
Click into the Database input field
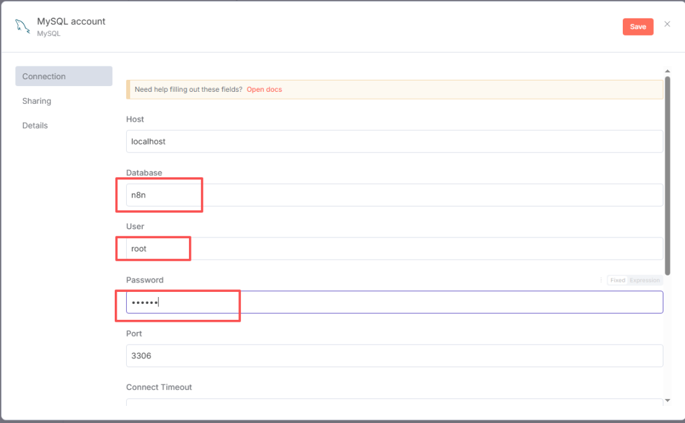coord(395,195)
